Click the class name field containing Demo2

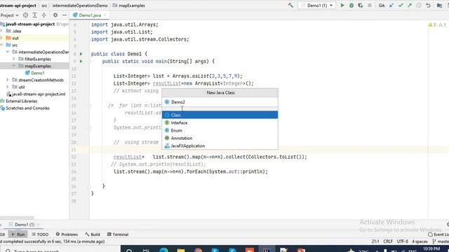click(x=220, y=102)
